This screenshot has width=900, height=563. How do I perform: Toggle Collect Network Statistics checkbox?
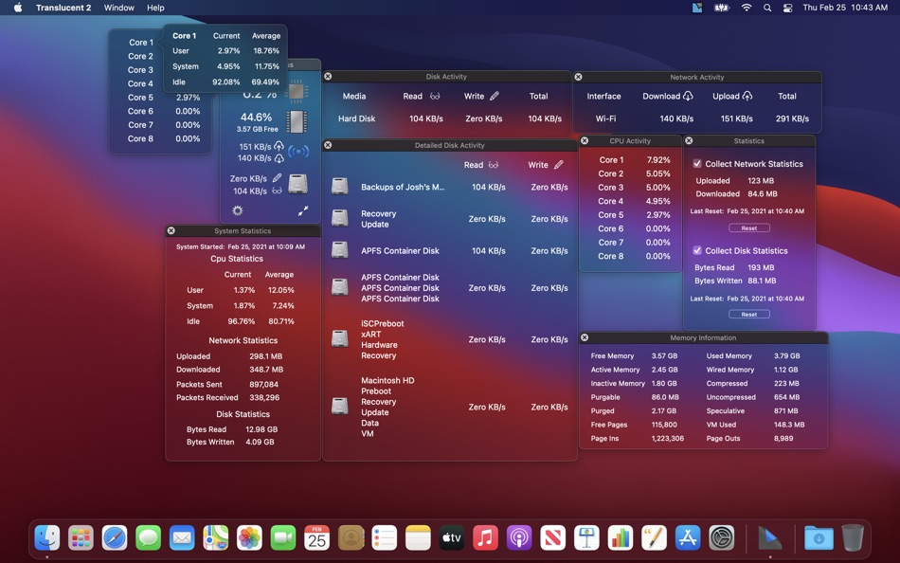coord(697,164)
